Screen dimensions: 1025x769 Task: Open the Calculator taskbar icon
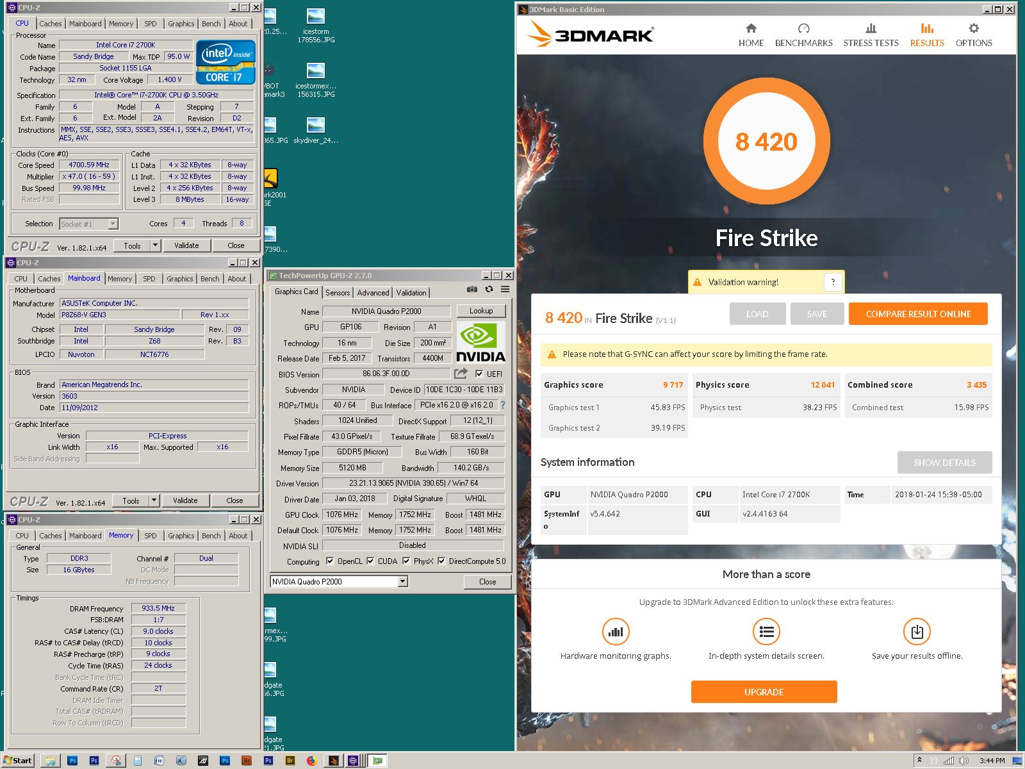(137, 761)
